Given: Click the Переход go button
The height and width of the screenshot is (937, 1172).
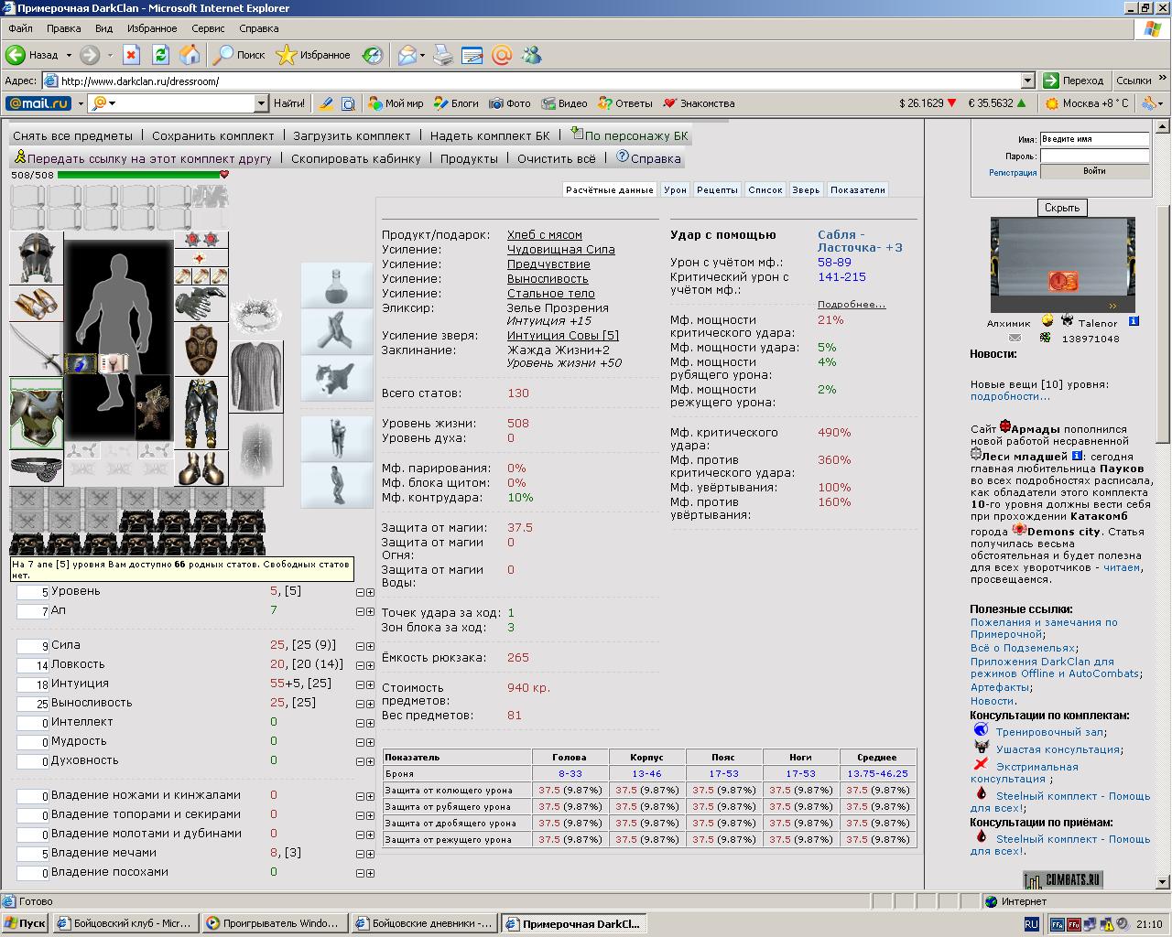Looking at the screenshot, I should point(1075,81).
